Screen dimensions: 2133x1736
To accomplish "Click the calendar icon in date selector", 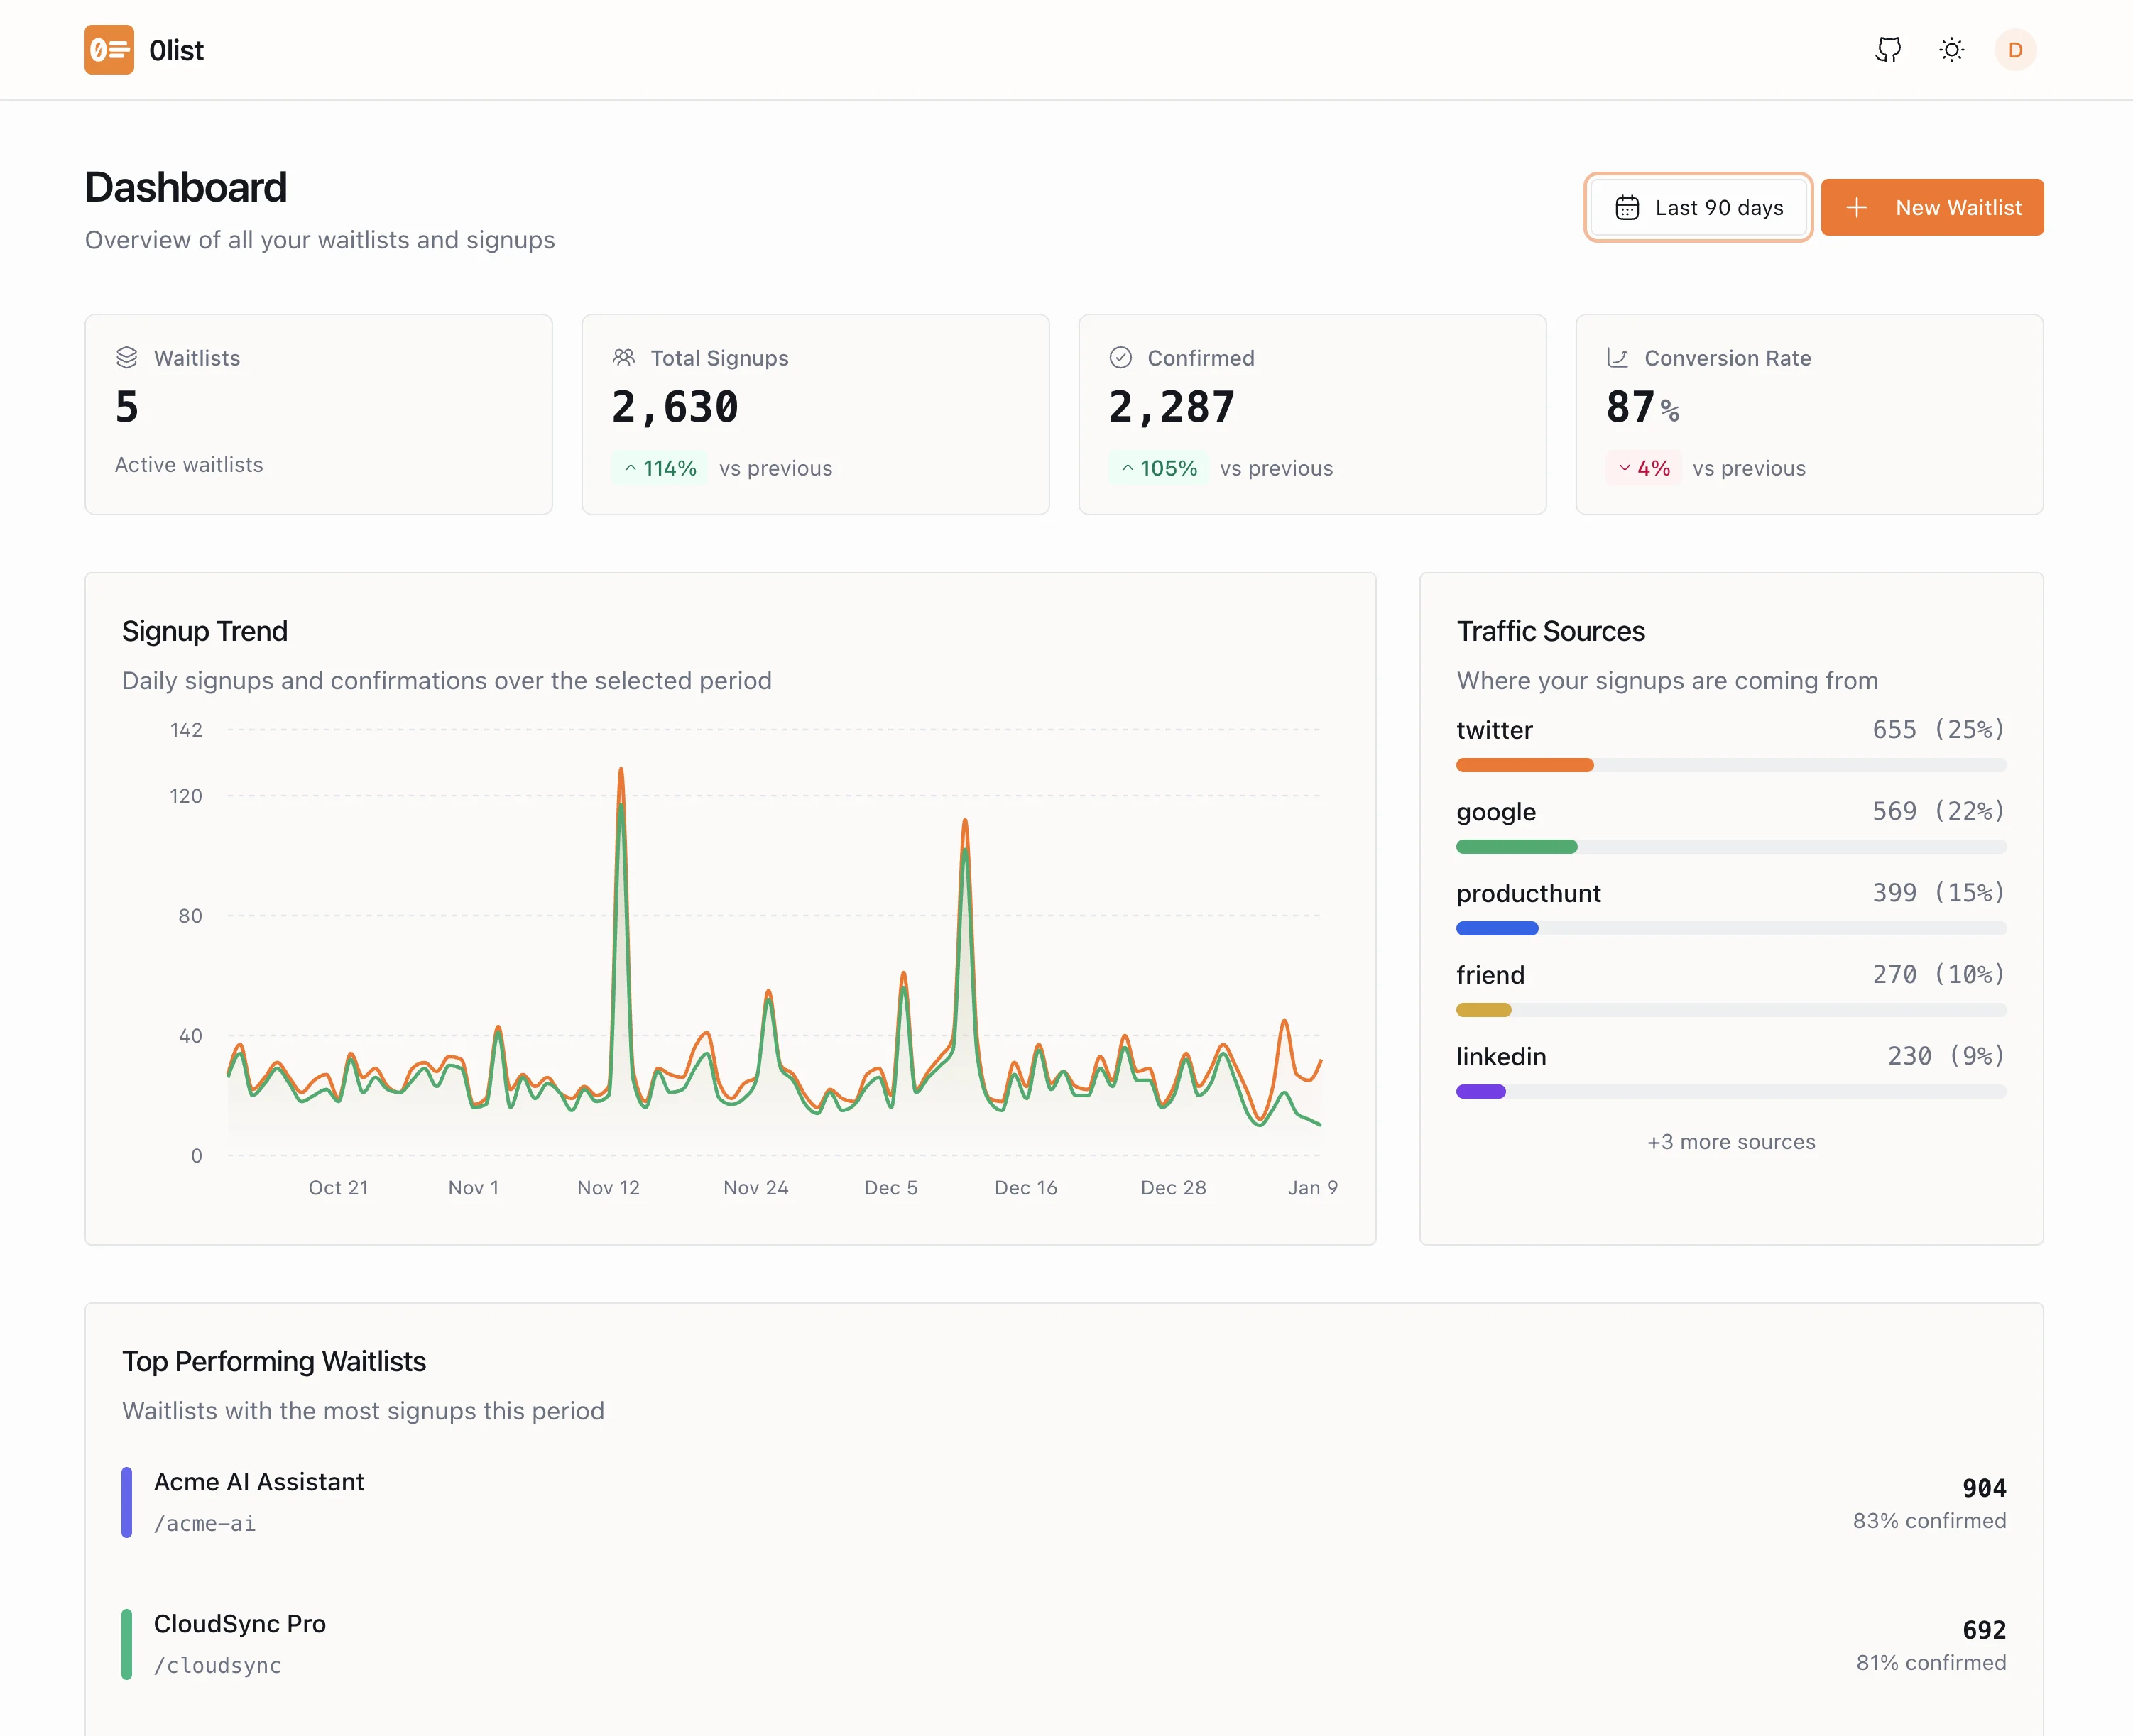I will [x=1626, y=207].
